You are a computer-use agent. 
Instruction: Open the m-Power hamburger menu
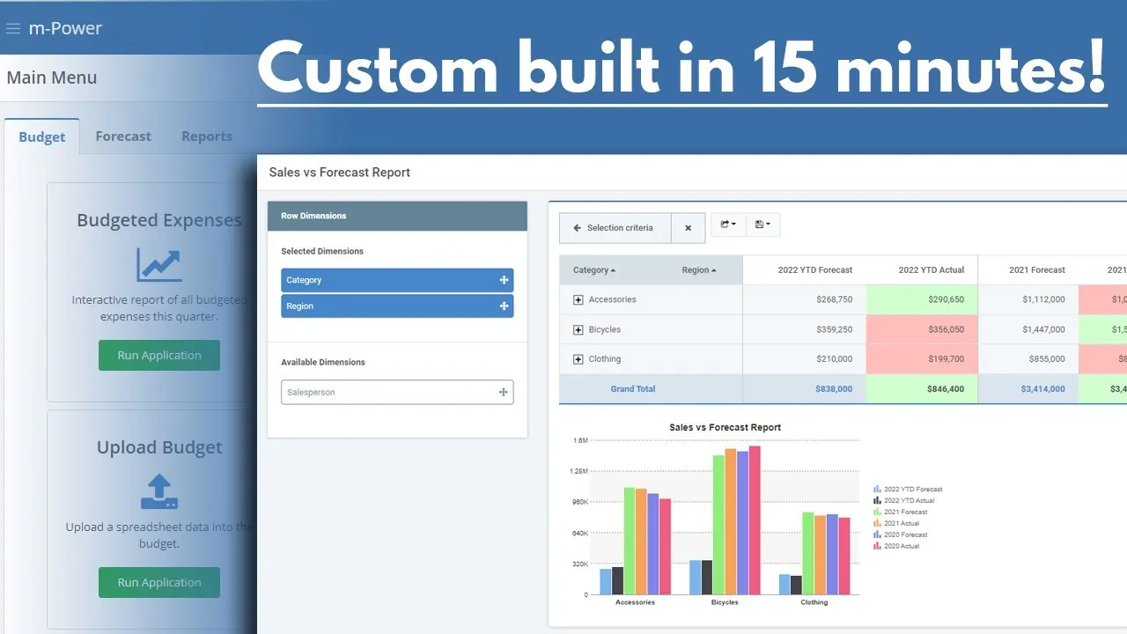(13, 28)
